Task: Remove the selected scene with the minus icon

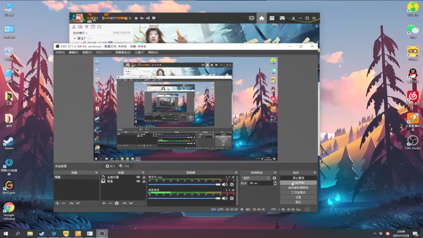Action: coord(63,203)
